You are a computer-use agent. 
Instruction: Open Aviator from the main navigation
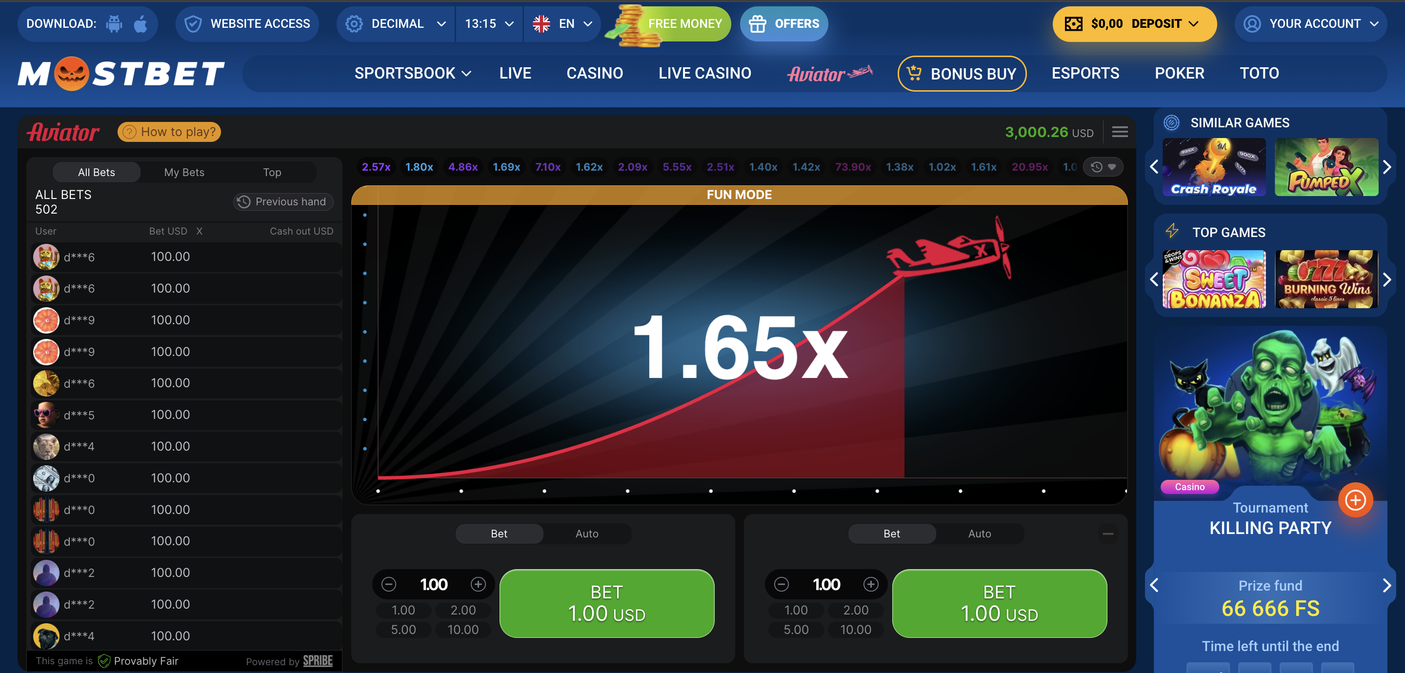tap(829, 73)
